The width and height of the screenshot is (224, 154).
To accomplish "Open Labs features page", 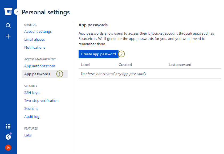I will pos(28,135).
